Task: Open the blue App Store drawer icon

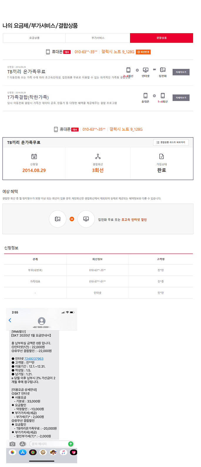Action: pyautogui.click(x=23, y=452)
